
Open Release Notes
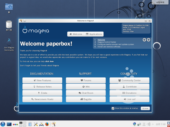tap(42, 87)
